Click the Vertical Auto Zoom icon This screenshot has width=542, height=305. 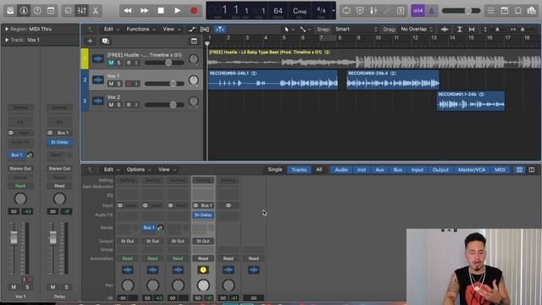tap(459, 30)
